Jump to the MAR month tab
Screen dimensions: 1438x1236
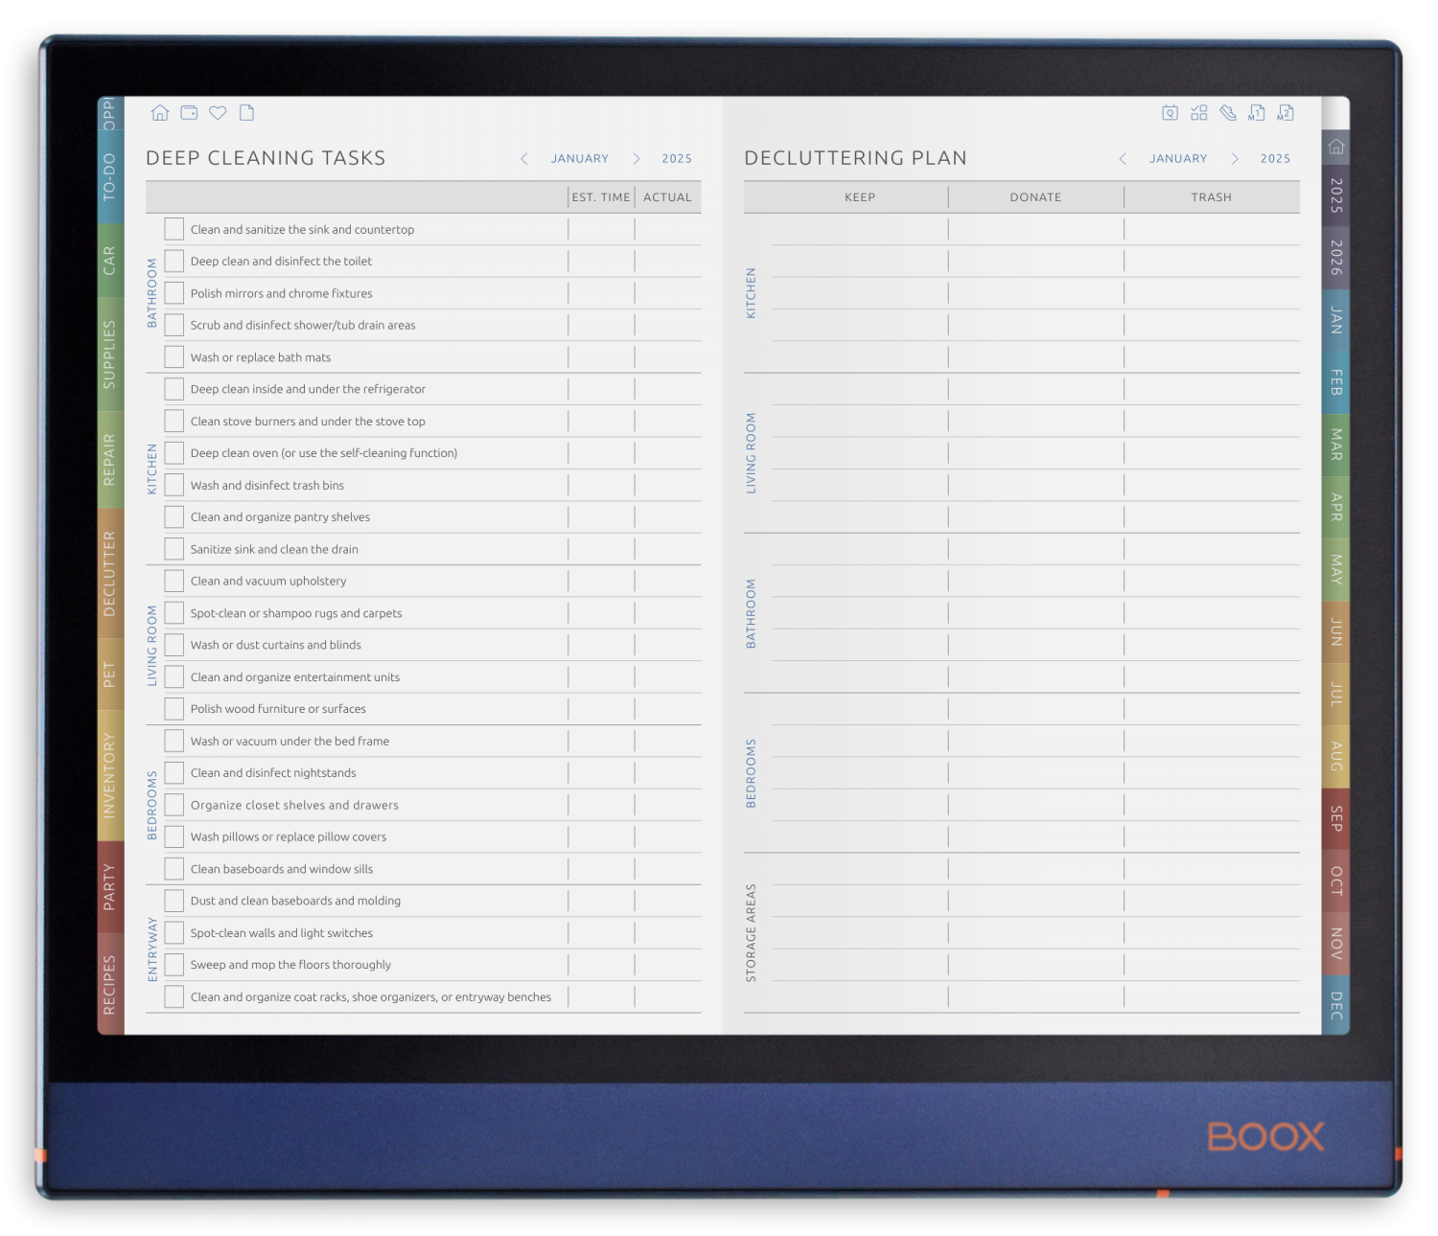click(x=1335, y=445)
